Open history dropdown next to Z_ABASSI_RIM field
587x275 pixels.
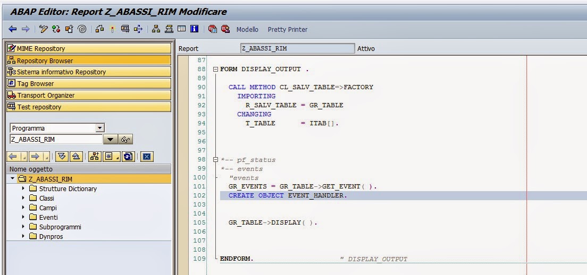[x=111, y=140]
